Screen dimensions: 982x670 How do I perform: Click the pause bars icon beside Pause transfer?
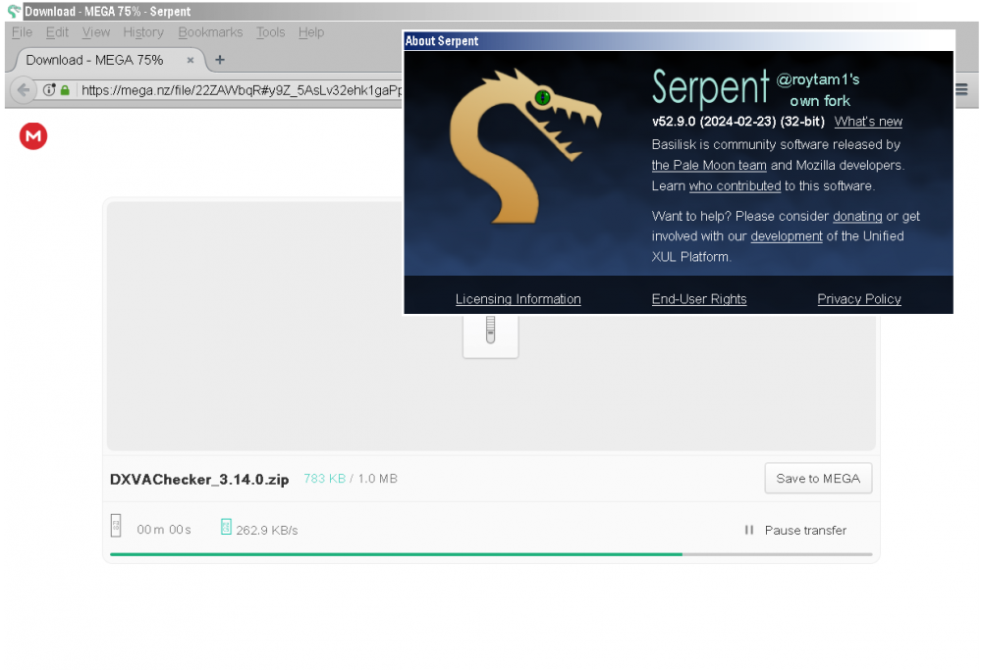pyautogui.click(x=749, y=530)
